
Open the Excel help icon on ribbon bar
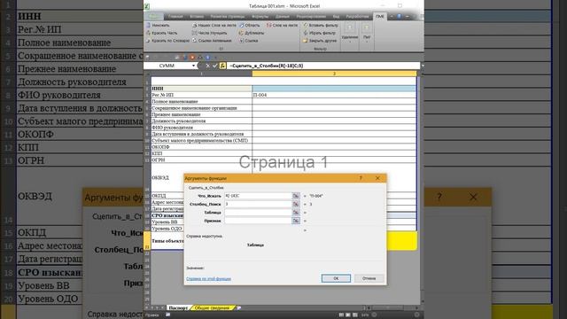coord(400,16)
